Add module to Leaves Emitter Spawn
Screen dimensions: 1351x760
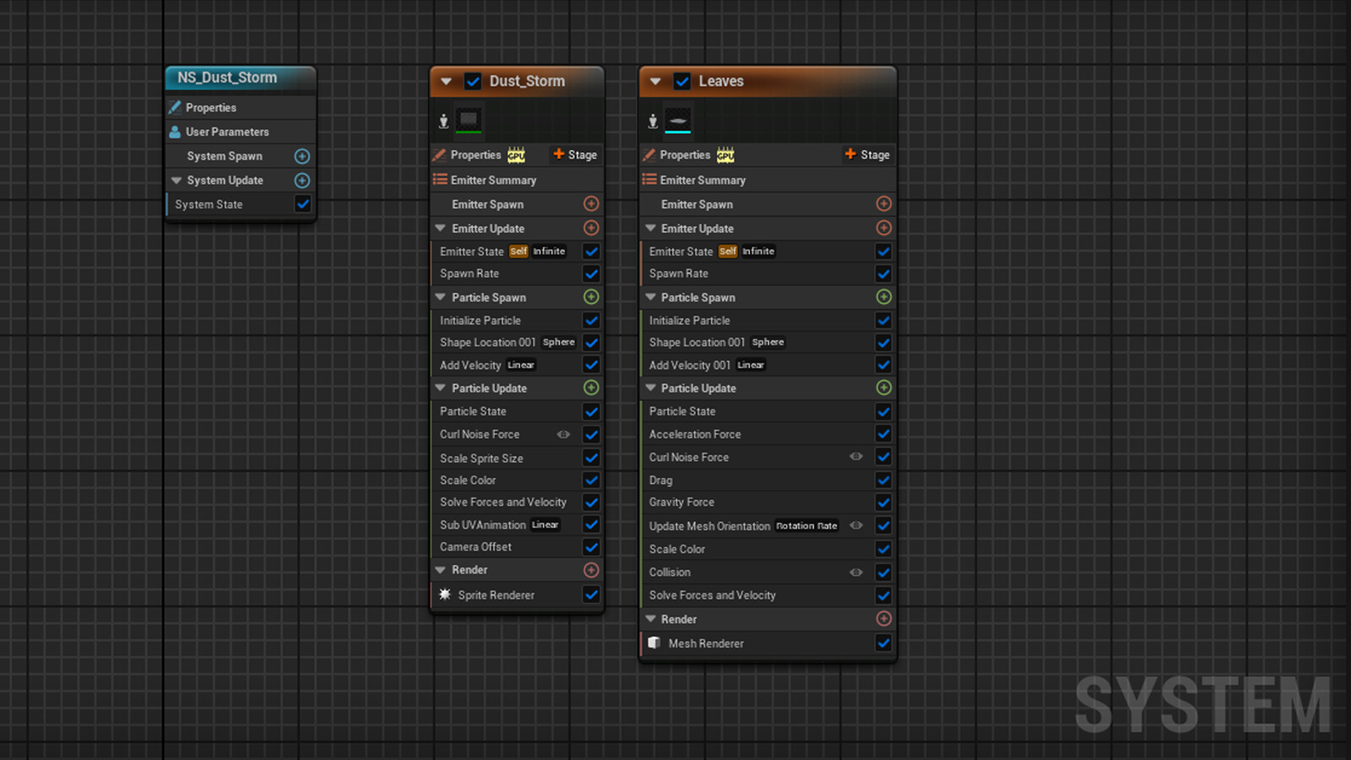pos(883,204)
